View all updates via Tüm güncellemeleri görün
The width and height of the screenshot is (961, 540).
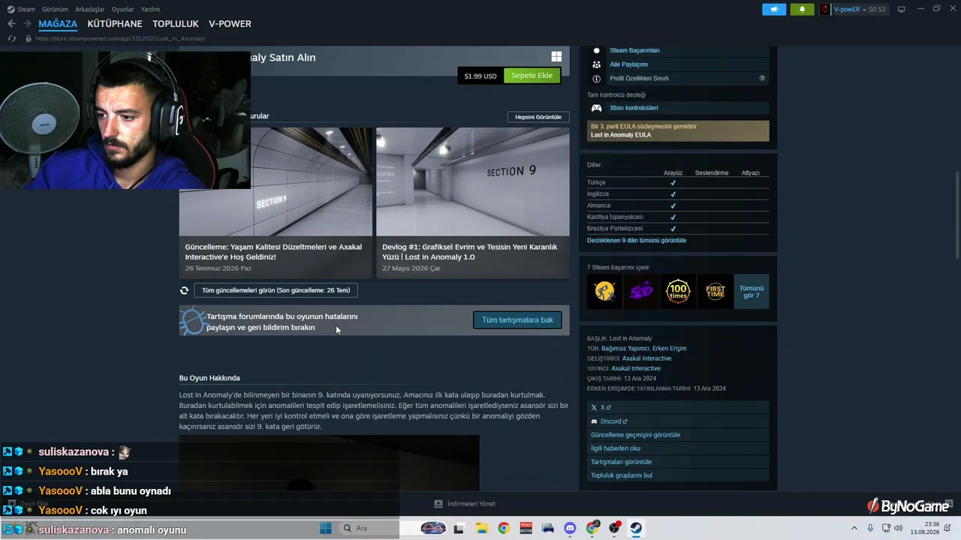coord(276,290)
